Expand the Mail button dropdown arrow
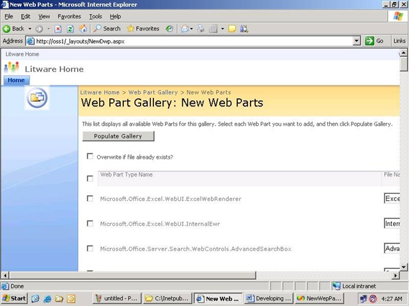 coord(192,29)
